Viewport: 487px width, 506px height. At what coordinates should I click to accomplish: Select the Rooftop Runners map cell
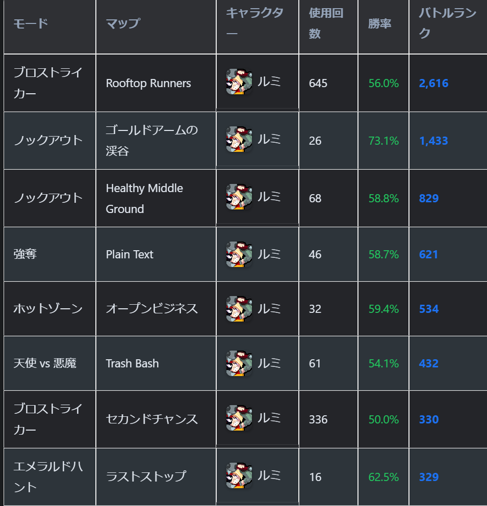tap(156, 83)
